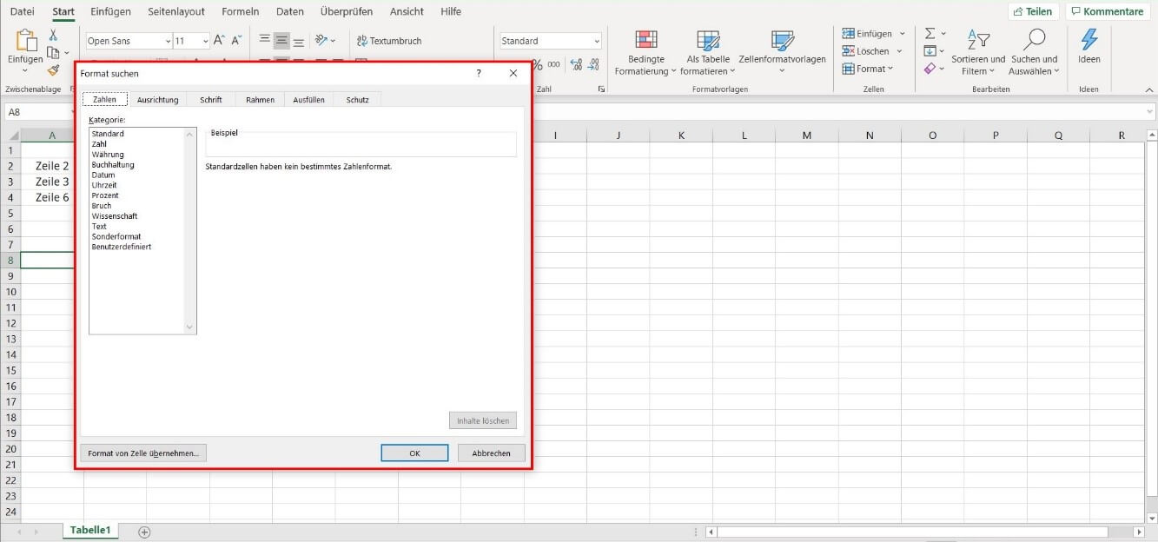
Task: Click the format painter brush icon
Action: 53,70
